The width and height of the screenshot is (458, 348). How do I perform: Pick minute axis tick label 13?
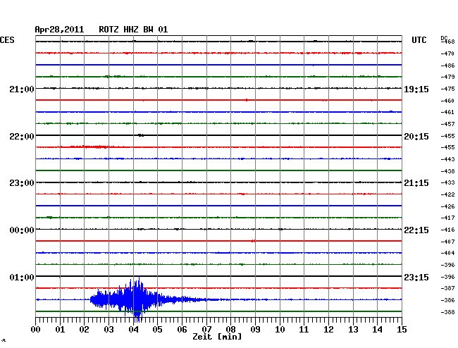[x=353, y=330]
